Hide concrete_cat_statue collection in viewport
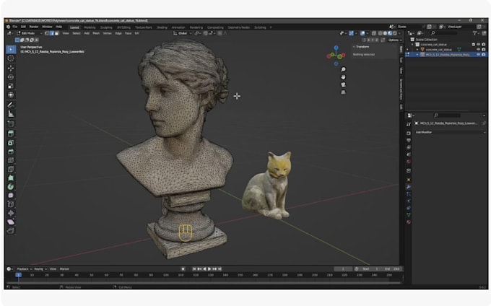Viewport: 491px width, 306px height. [479, 45]
